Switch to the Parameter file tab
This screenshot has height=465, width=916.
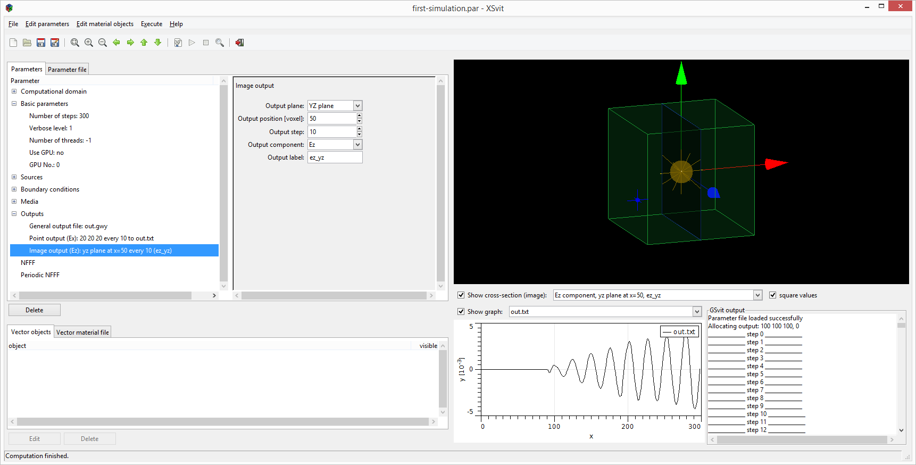pyautogui.click(x=67, y=70)
